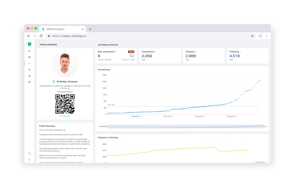Click info icon next to New connections

pyautogui.click(x=116, y=52)
